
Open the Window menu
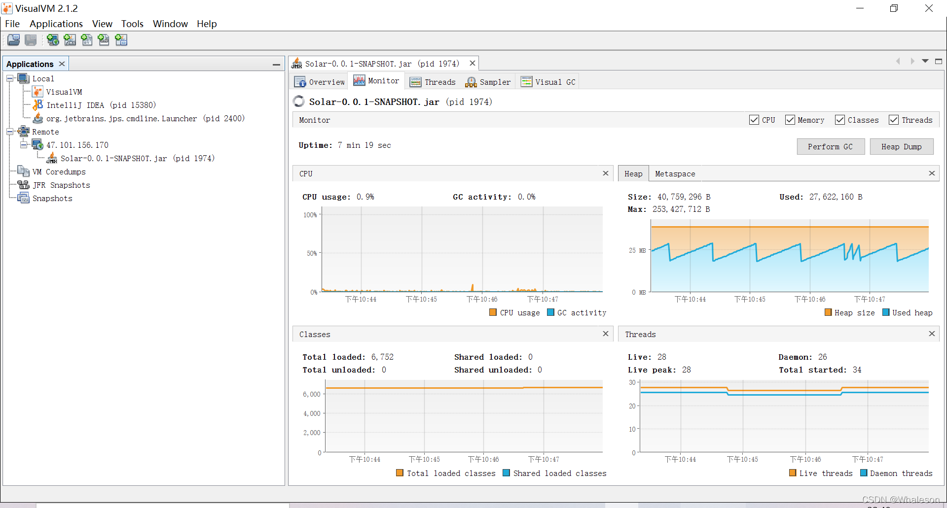click(170, 24)
